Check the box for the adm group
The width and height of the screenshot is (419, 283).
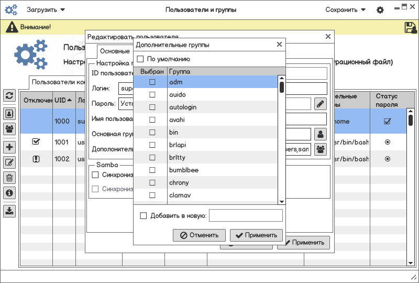152,82
